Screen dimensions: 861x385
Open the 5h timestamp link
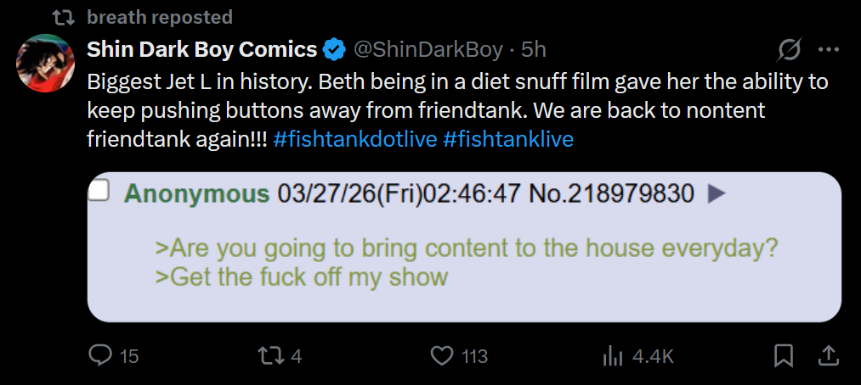click(533, 50)
